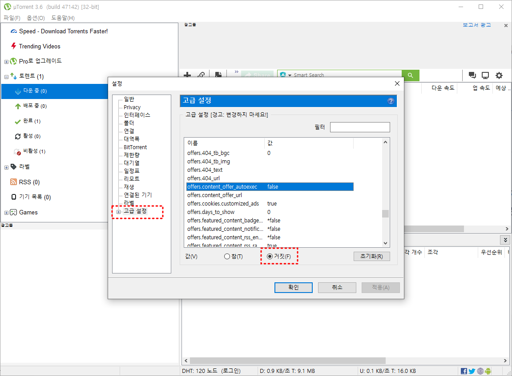Viewport: 512px width, 376px height.
Task: Select the Pro로 업그레이드 sidebar item
Action: 40,61
